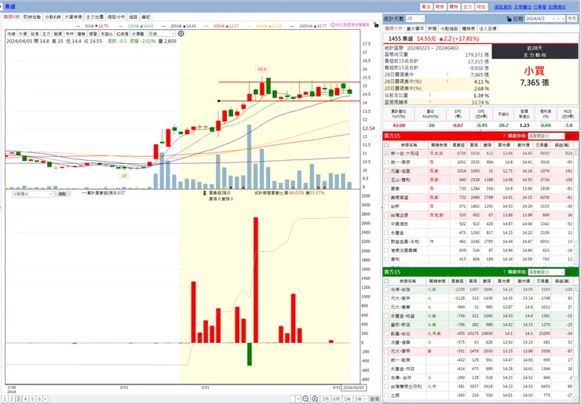Check the box for 永豐金 buyer row
581x404 pixels.
click(386, 232)
